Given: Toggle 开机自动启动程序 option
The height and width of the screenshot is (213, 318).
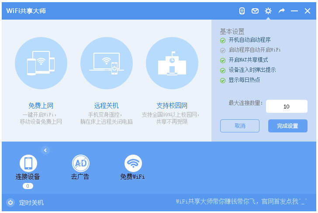Looking at the screenshot, I should tap(245, 40).
